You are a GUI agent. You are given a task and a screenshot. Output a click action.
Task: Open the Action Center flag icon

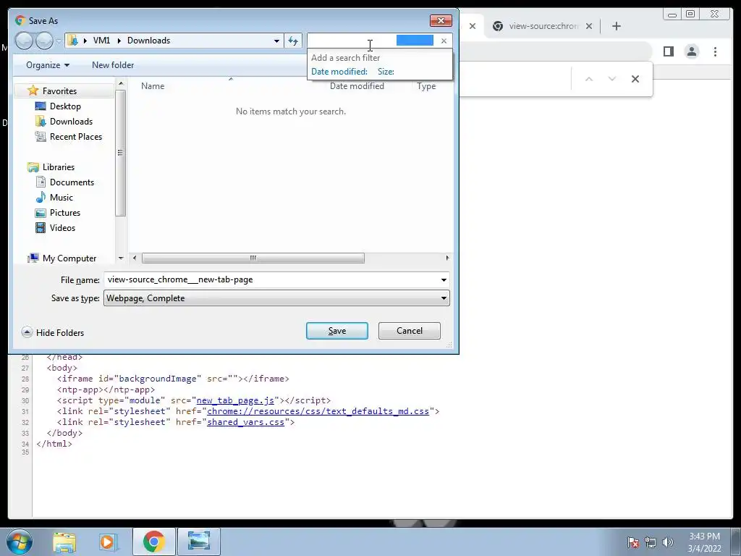pyautogui.click(x=632, y=542)
